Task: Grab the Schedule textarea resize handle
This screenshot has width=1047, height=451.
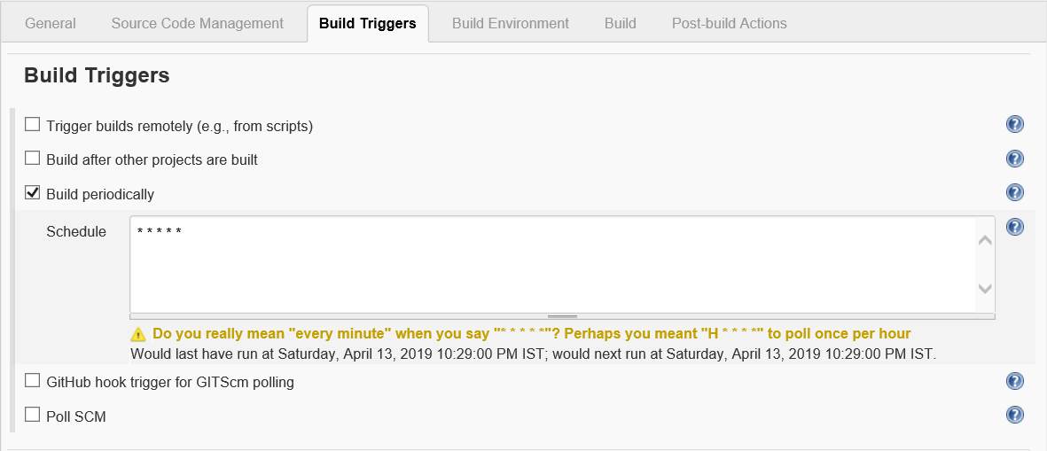Action: [x=562, y=316]
